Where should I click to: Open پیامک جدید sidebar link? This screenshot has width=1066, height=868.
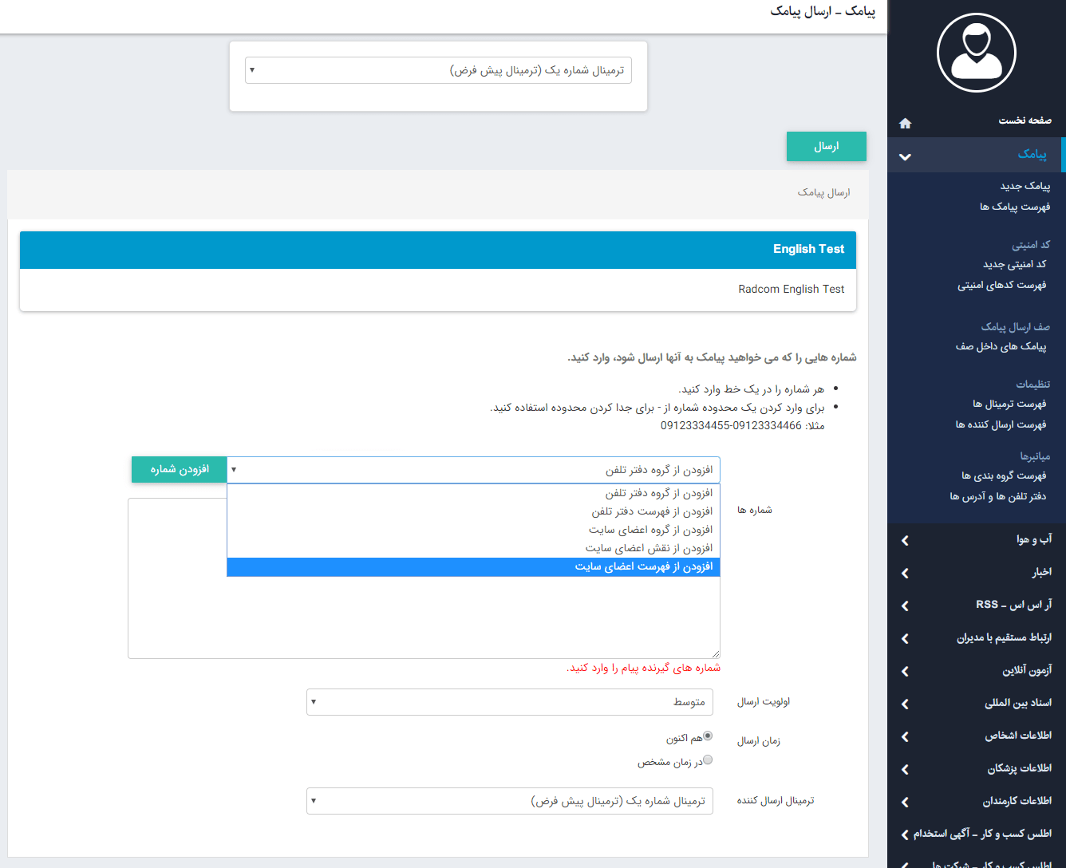tap(1025, 186)
